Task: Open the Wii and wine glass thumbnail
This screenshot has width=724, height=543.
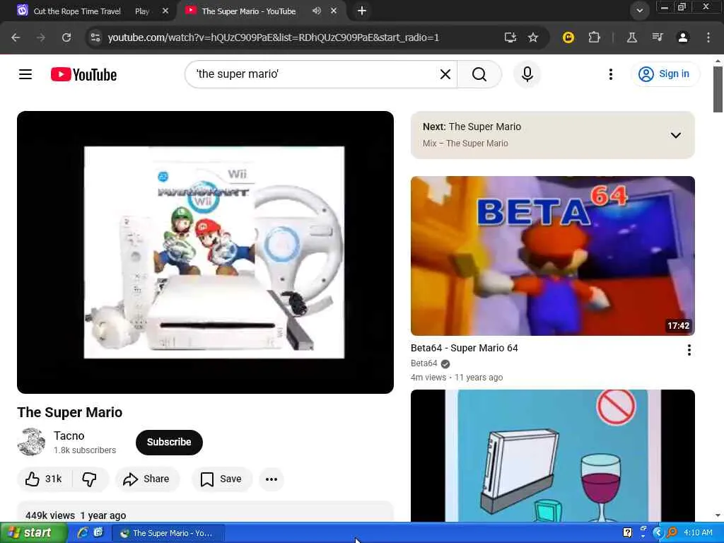Action: [x=552, y=455]
